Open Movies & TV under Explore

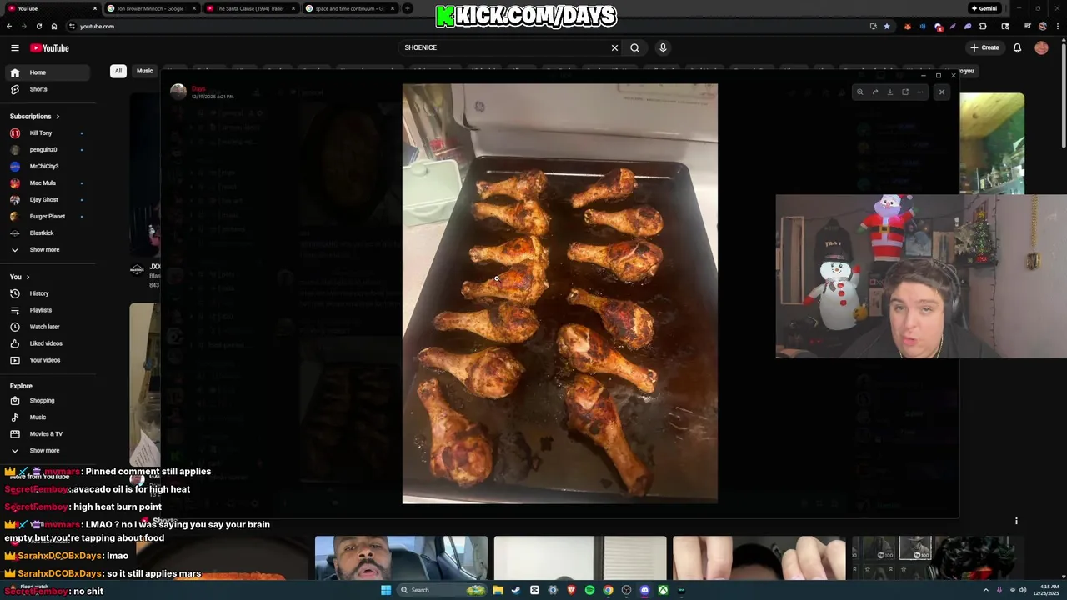48,434
